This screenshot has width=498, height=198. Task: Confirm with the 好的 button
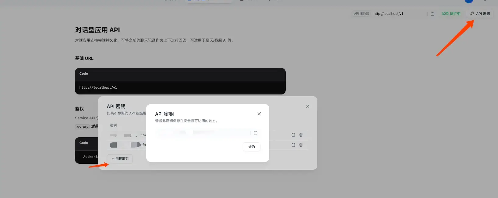[x=251, y=147]
